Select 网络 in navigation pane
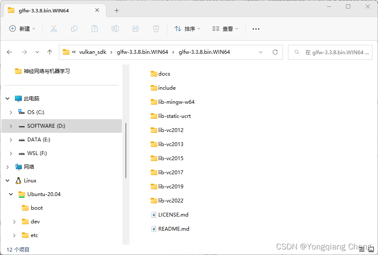 [x=25, y=167]
